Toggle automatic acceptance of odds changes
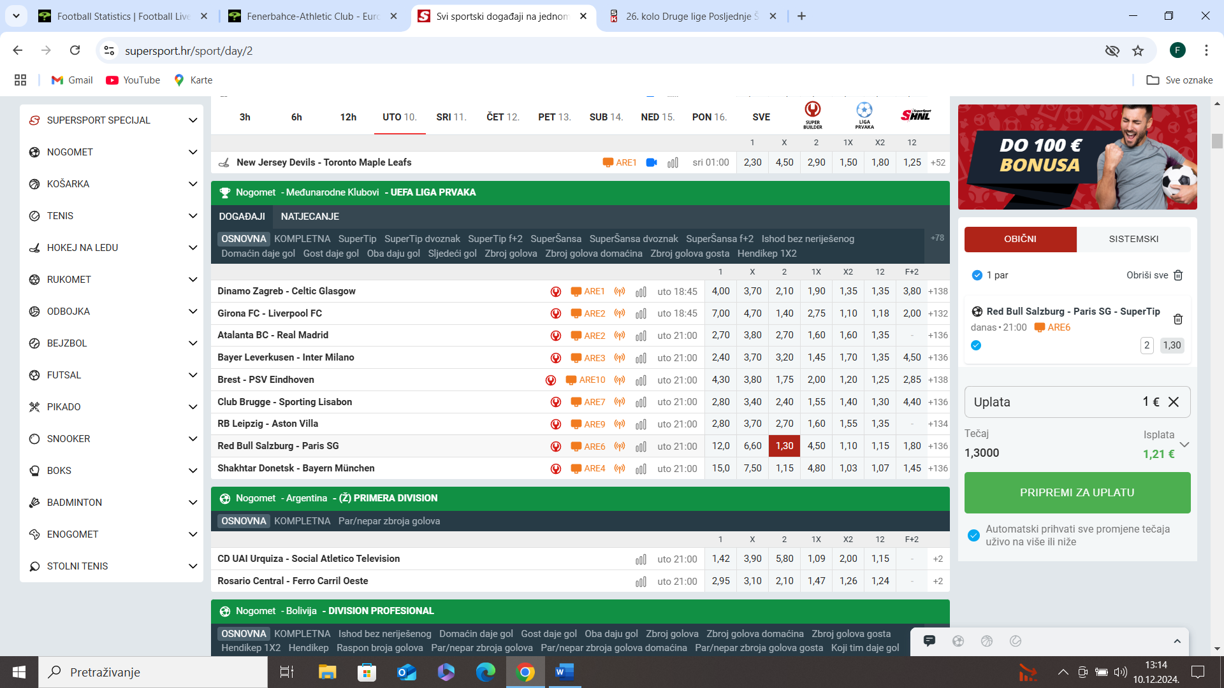Image resolution: width=1224 pixels, height=688 pixels. [973, 535]
